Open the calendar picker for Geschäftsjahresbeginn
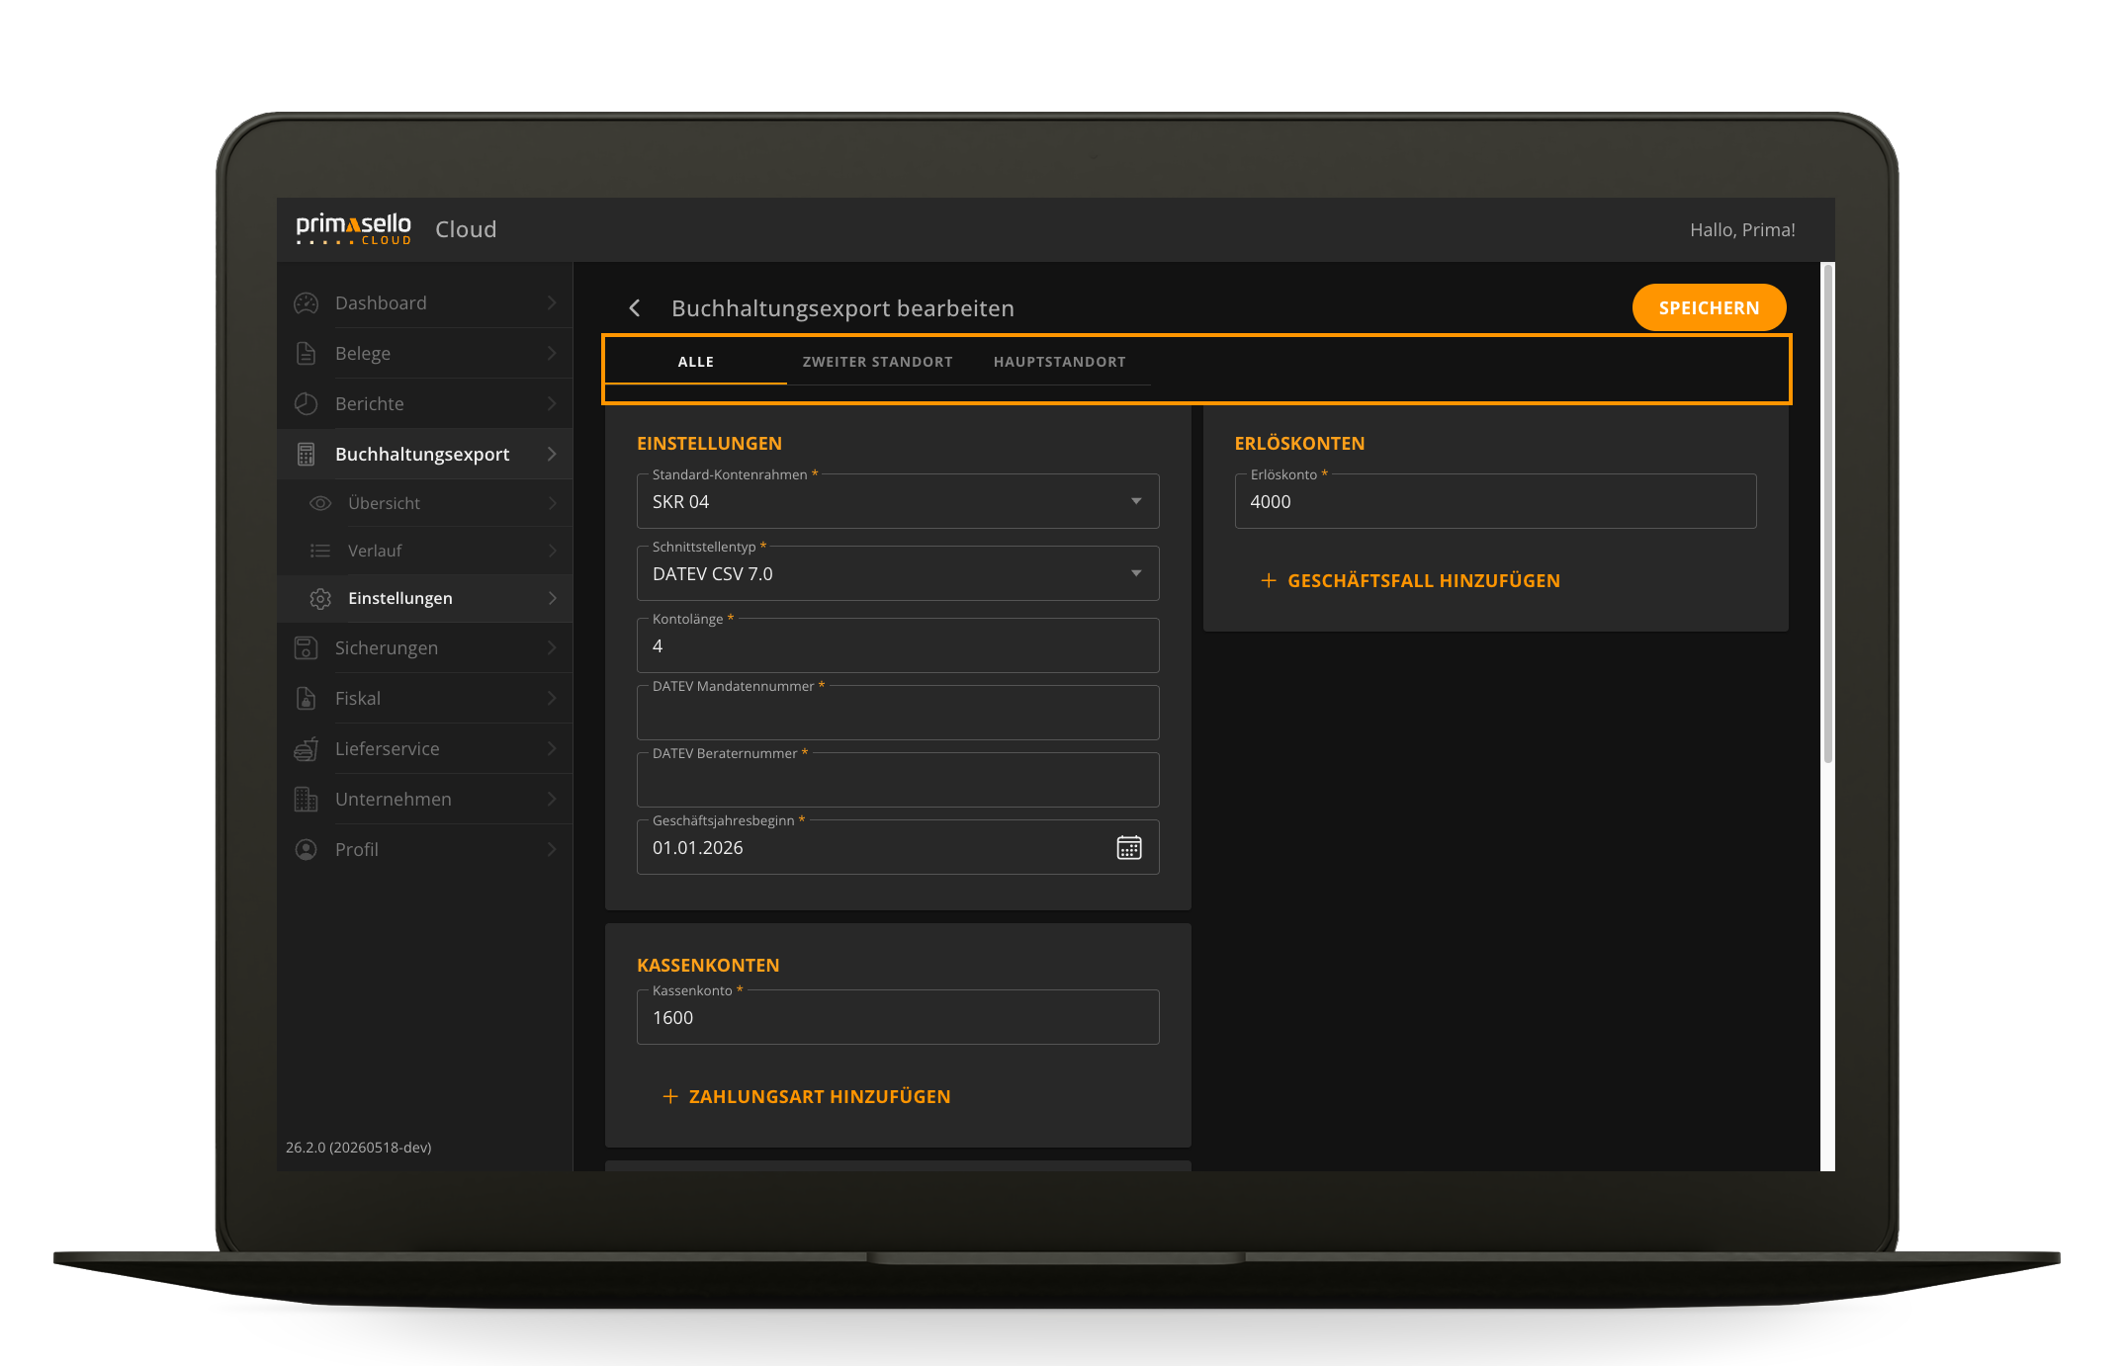This screenshot has height=1366, width=2119. coord(1129,847)
